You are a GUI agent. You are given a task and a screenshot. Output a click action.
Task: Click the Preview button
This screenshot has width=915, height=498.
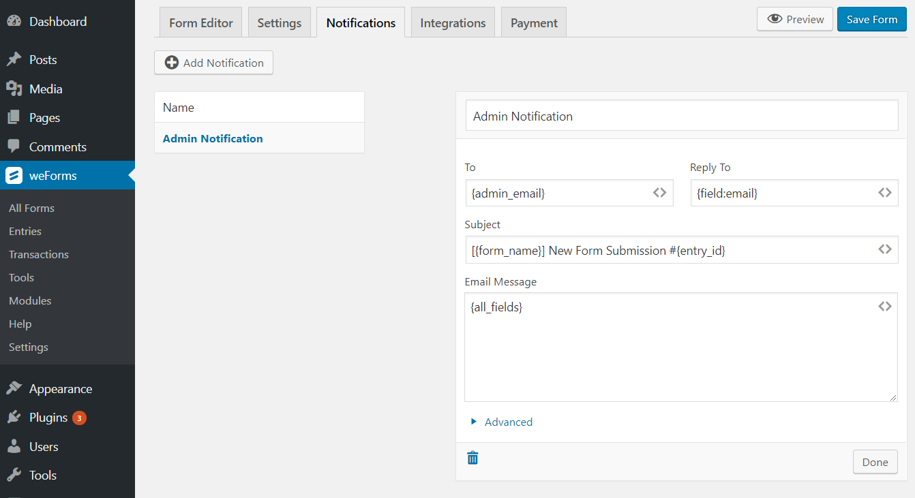click(x=795, y=19)
